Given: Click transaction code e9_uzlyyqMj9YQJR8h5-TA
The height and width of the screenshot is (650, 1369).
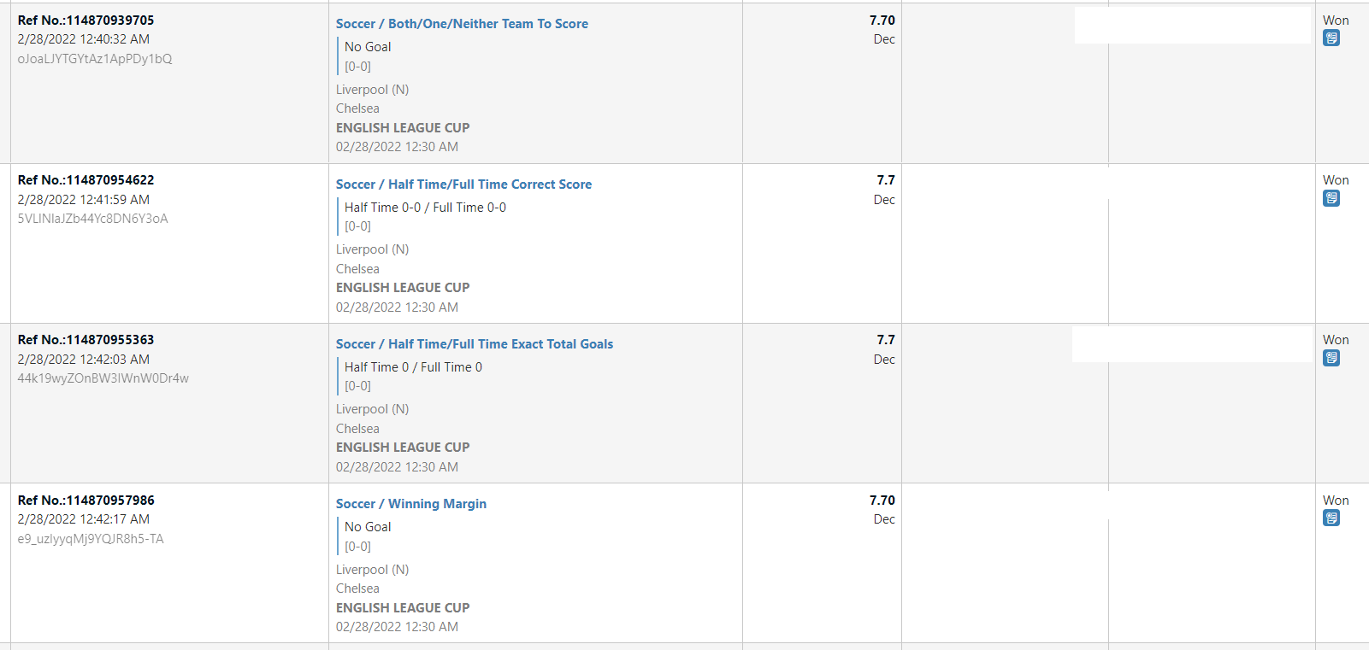Looking at the screenshot, I should [91, 539].
